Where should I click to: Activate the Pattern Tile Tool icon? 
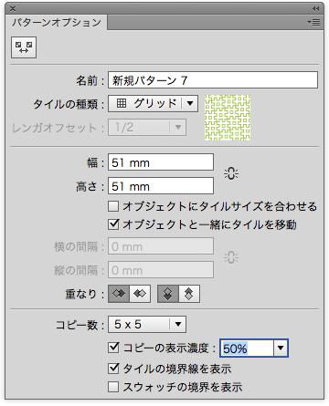click(x=24, y=47)
